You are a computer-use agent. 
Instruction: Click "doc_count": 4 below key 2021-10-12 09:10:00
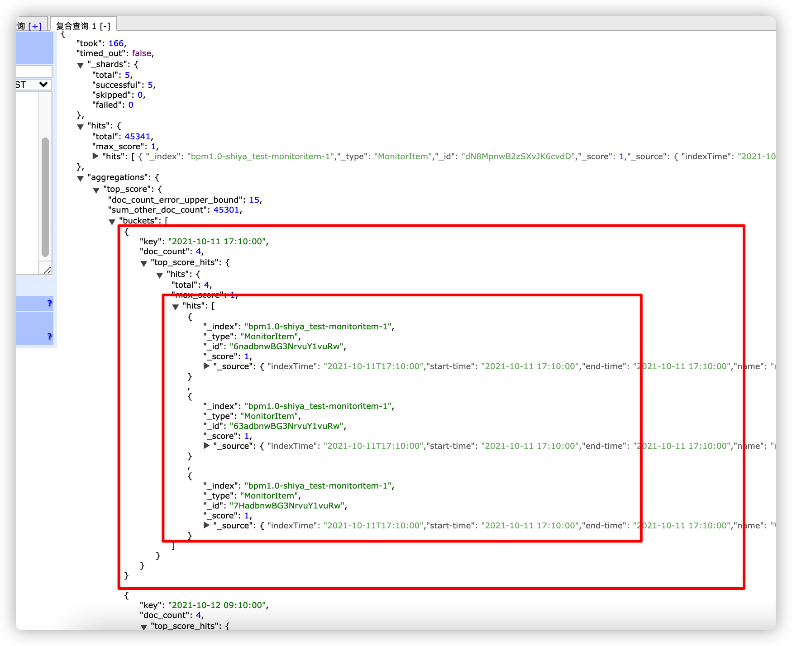pyautogui.click(x=172, y=615)
